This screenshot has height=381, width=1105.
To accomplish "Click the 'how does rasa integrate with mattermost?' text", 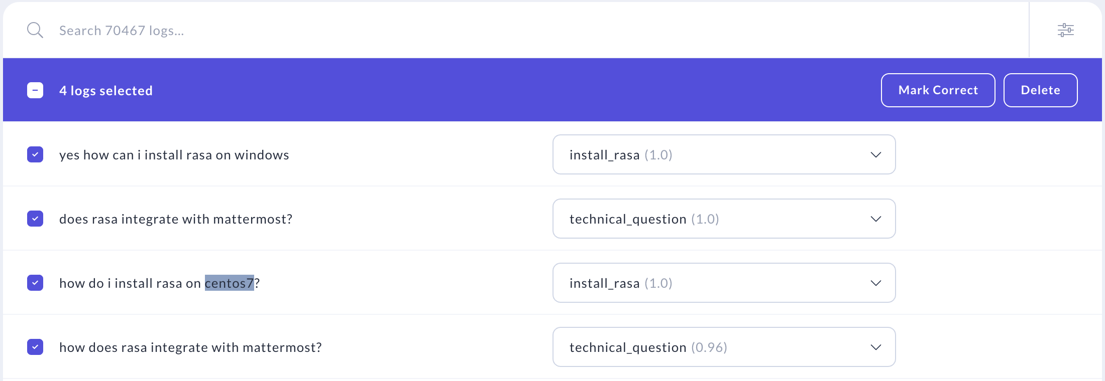I will (190, 347).
